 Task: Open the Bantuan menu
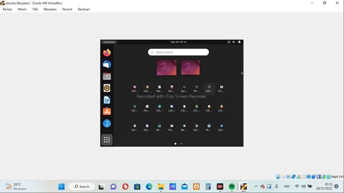84,9
